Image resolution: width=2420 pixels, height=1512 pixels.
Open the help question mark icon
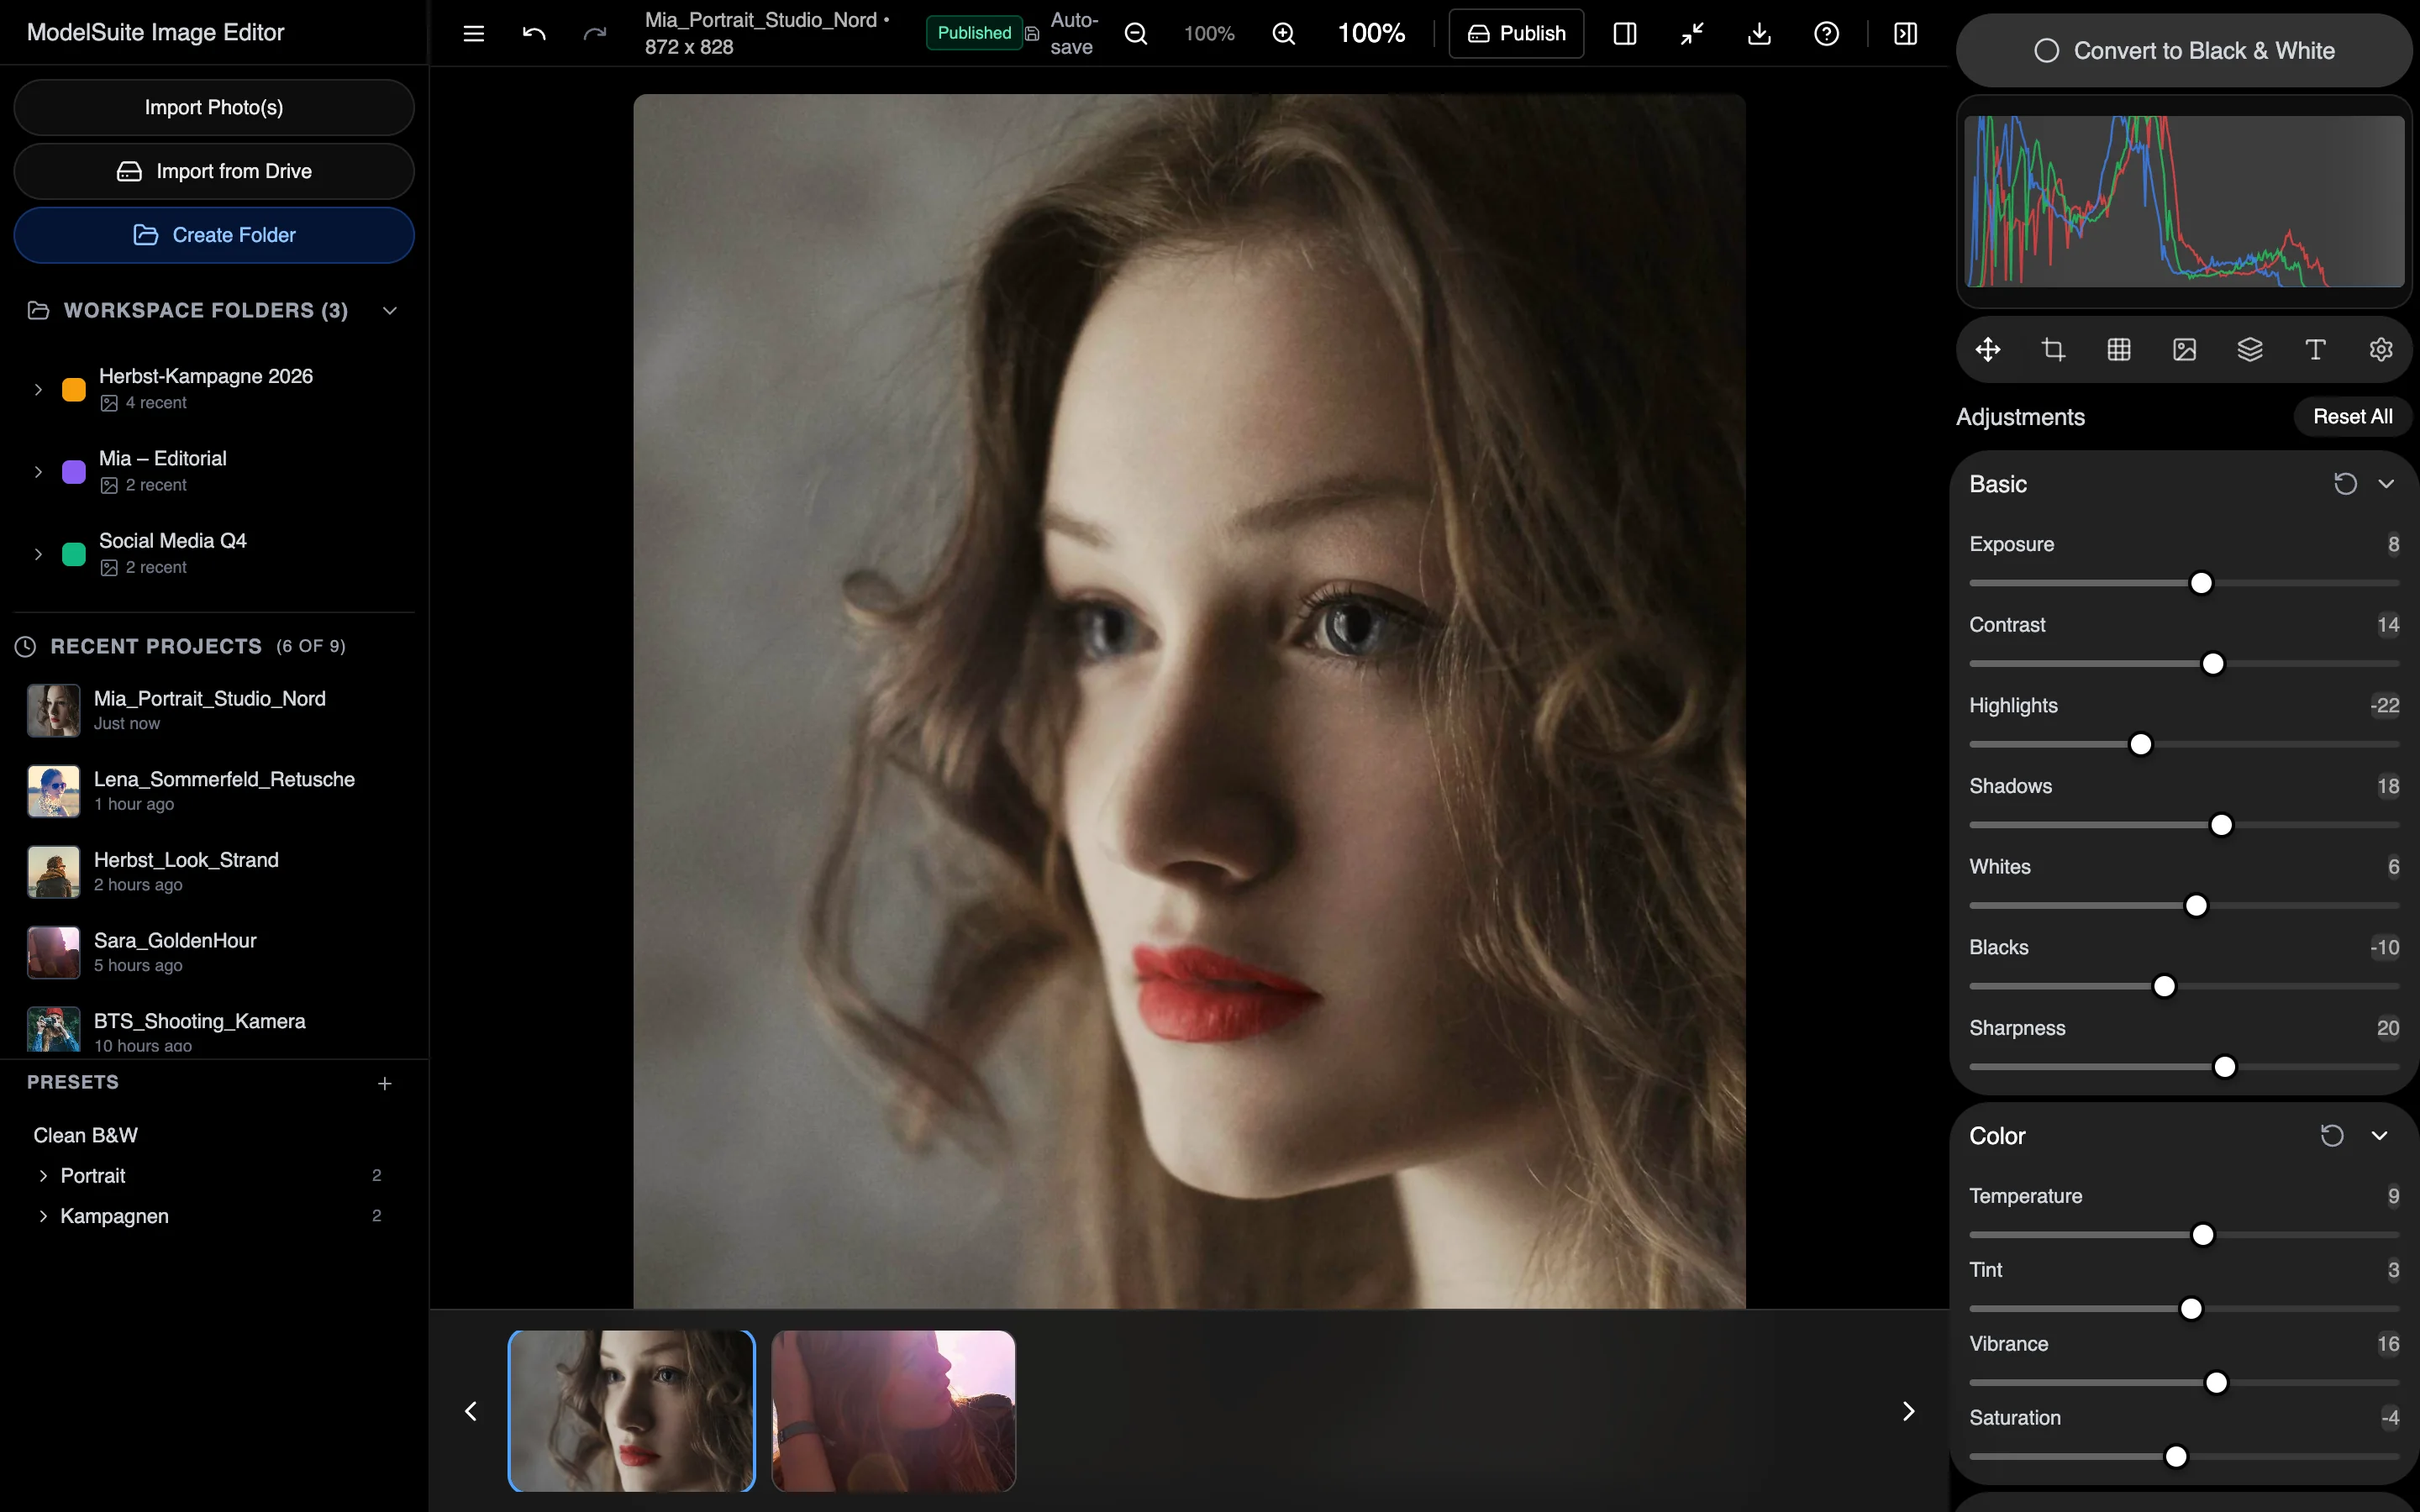[1826, 34]
